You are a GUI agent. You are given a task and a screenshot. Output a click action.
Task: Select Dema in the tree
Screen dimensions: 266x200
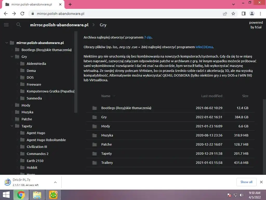(x=31, y=71)
